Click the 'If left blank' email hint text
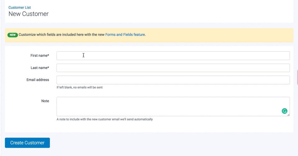The image size is (298, 156). 79,87
